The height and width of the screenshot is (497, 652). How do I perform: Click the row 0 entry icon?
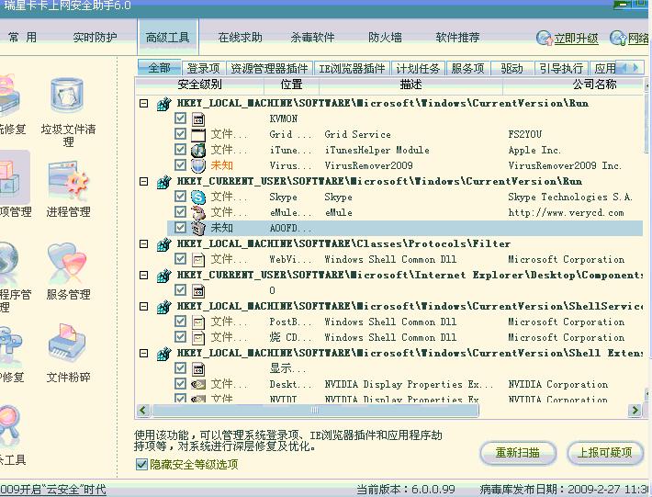[198, 291]
